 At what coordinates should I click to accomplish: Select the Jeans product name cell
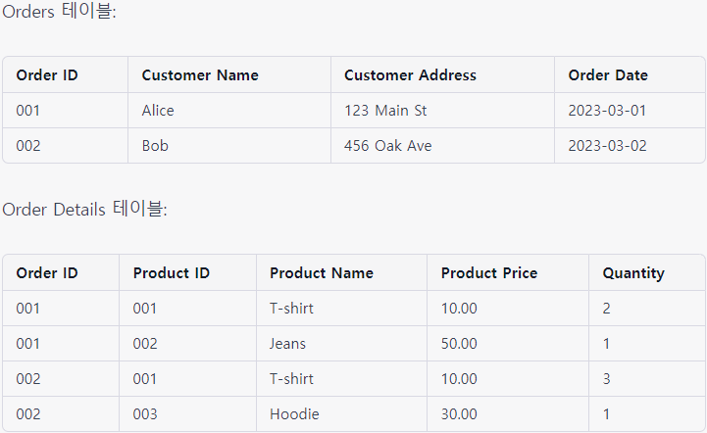click(x=287, y=344)
